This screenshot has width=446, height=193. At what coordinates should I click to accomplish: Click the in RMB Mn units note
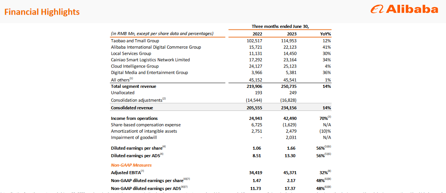(162, 34)
